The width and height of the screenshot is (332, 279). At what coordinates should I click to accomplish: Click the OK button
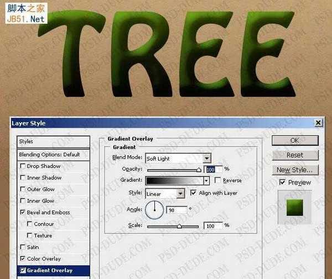(x=295, y=140)
